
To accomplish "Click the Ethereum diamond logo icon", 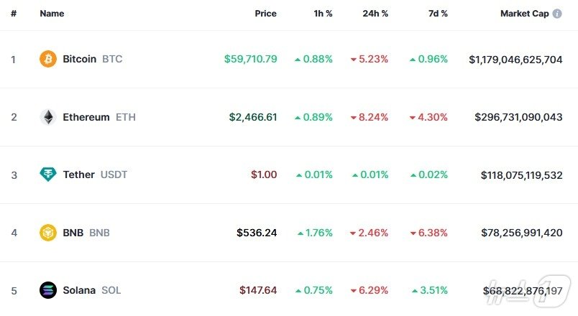I will pyautogui.click(x=48, y=117).
